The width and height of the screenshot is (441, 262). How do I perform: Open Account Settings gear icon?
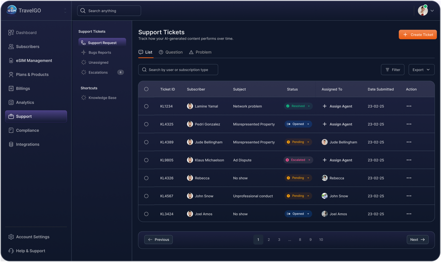click(11, 237)
